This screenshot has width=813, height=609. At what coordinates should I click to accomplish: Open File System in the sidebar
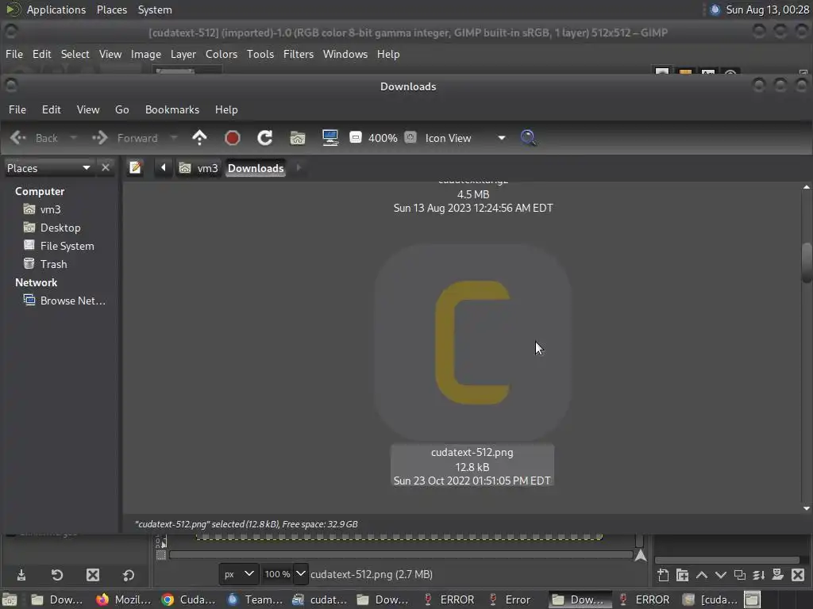point(67,246)
